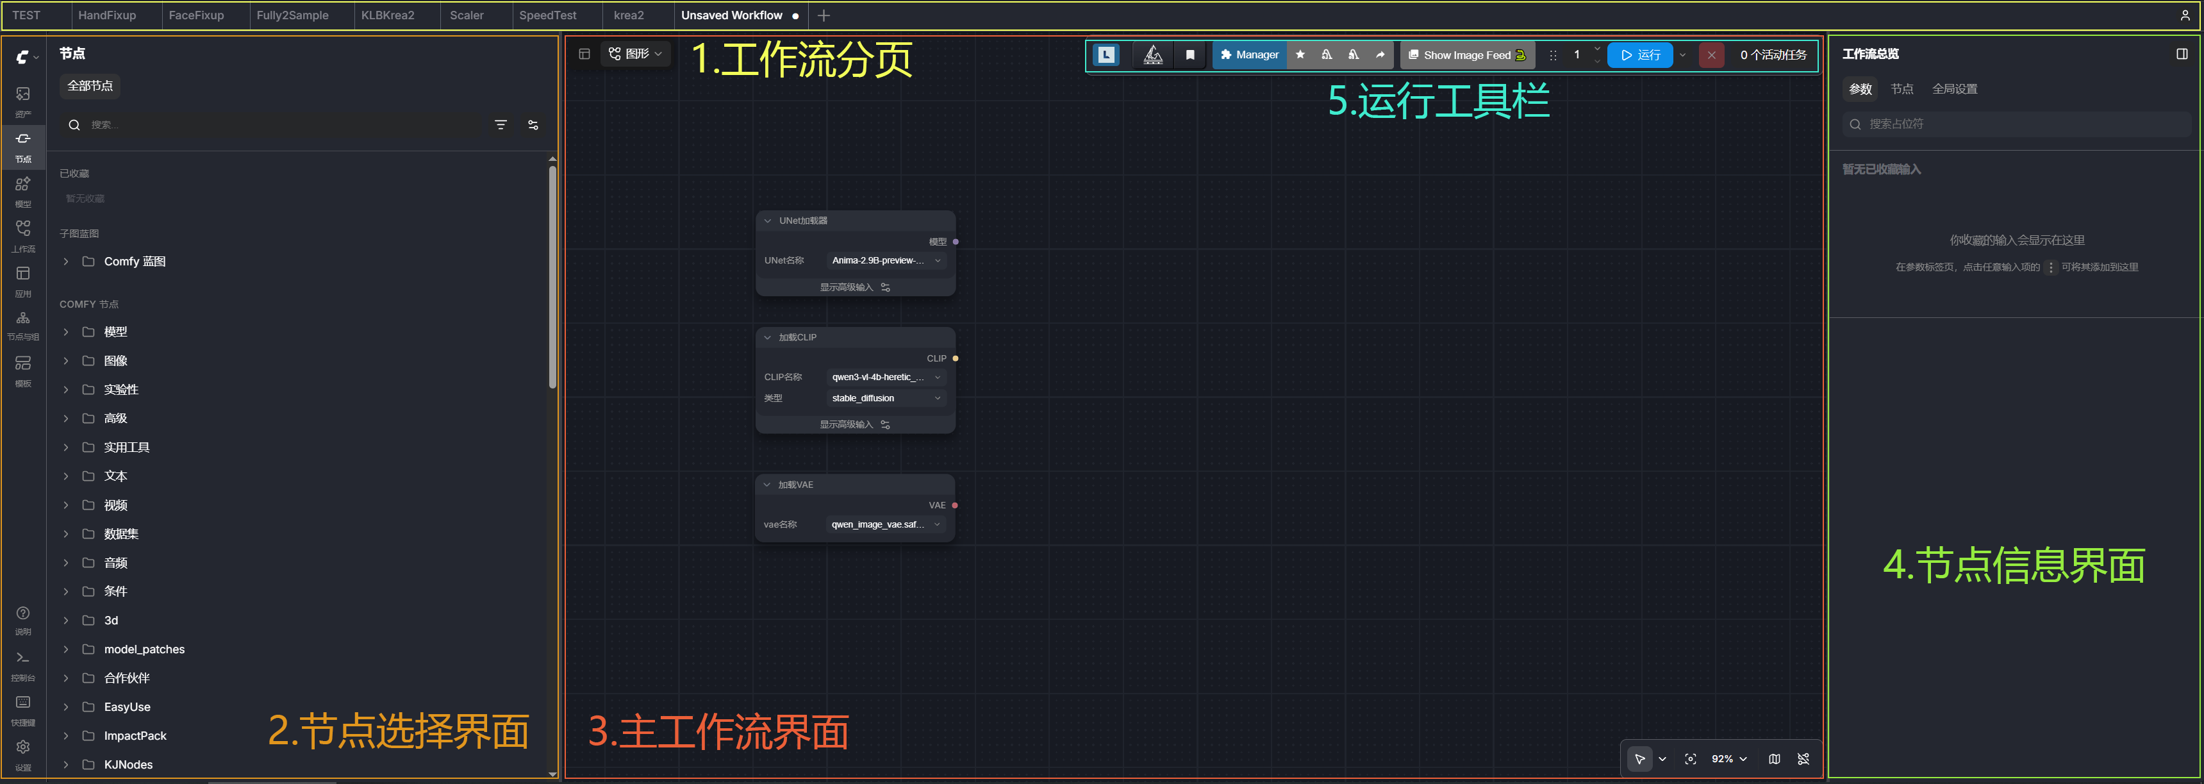Toggle link visibility icon in canvas controls

[x=1803, y=758]
